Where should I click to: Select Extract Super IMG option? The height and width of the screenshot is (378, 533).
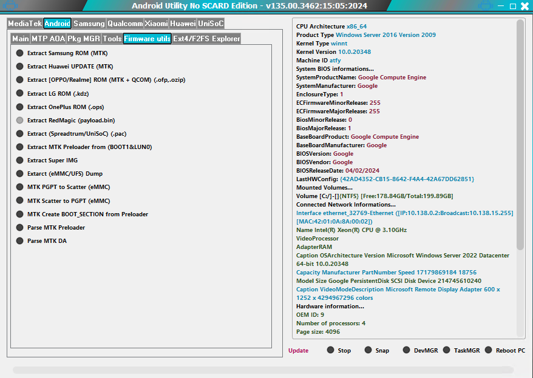(x=20, y=161)
